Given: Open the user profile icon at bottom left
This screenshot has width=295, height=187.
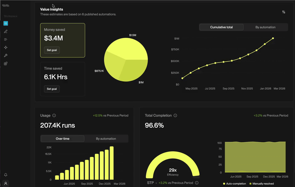Looking at the screenshot, I should [x=6, y=182].
